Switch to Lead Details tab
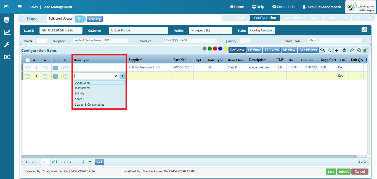377x179 pixels. [235, 18]
